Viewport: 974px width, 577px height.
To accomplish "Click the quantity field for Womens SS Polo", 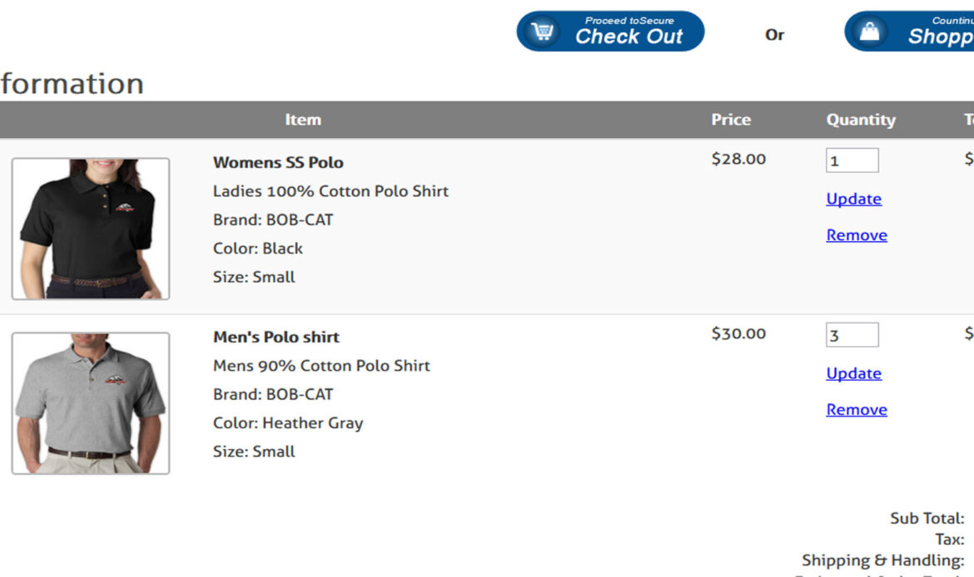I will click(x=852, y=160).
